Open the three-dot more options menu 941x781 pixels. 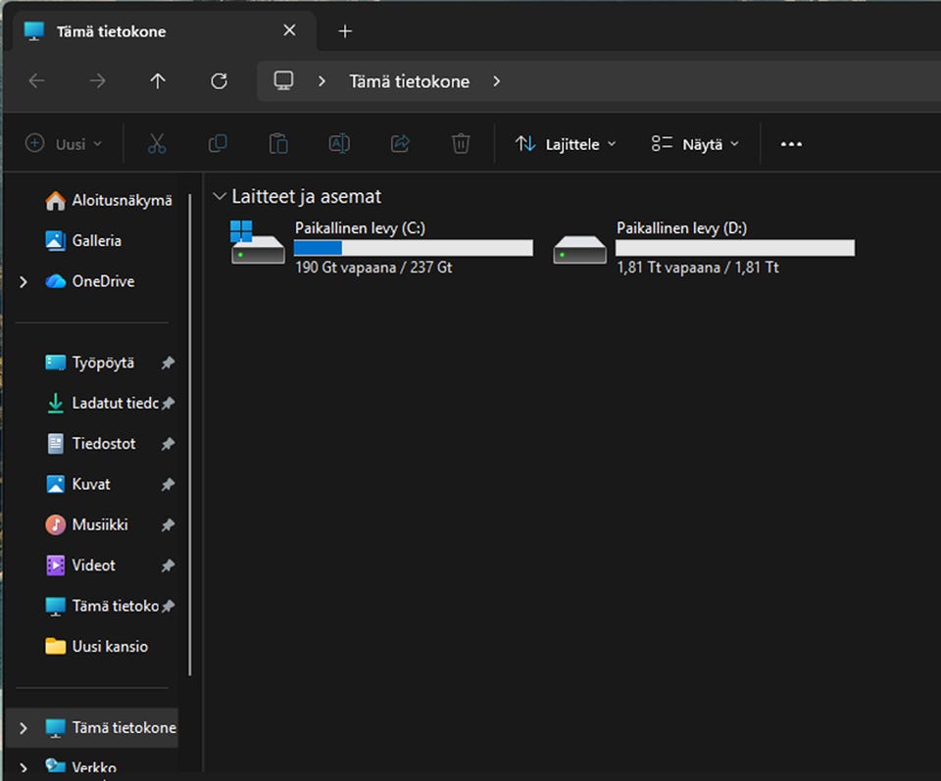tap(791, 144)
